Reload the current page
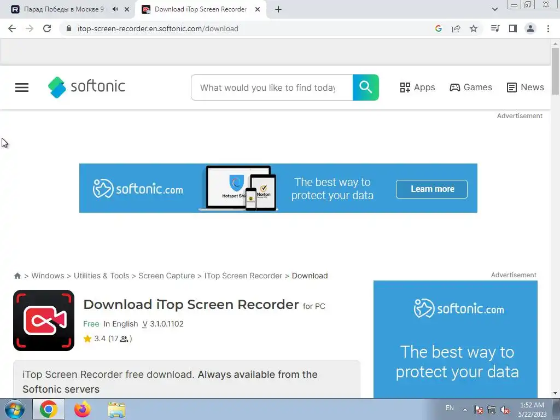The width and height of the screenshot is (560, 420). click(47, 28)
